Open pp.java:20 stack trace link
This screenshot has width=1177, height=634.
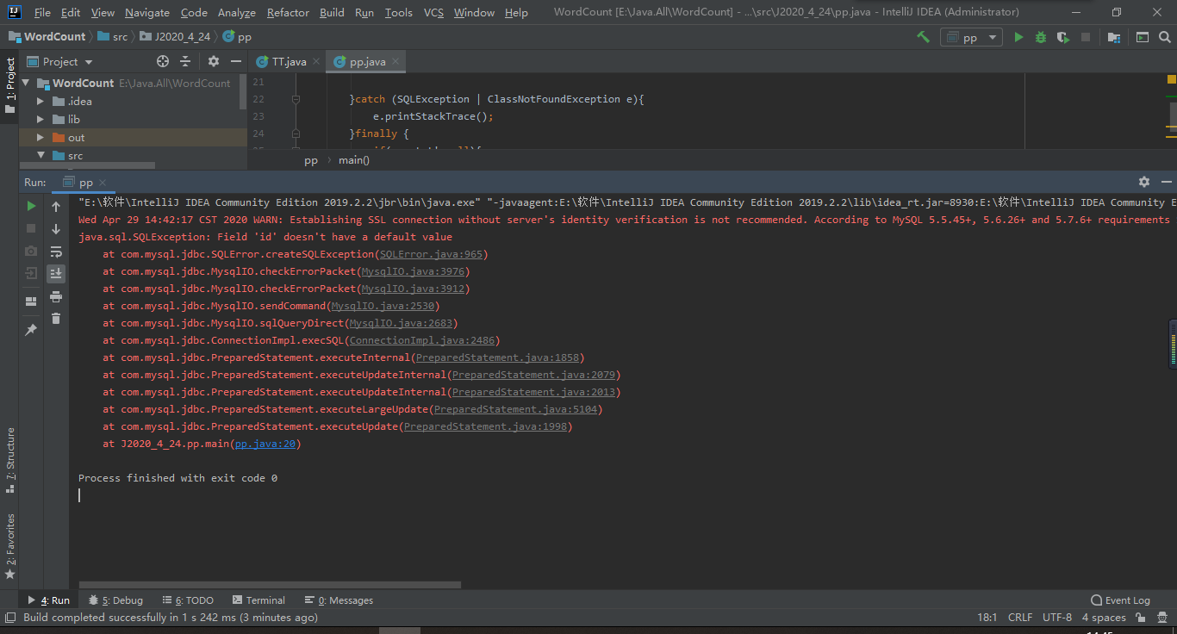[265, 444]
